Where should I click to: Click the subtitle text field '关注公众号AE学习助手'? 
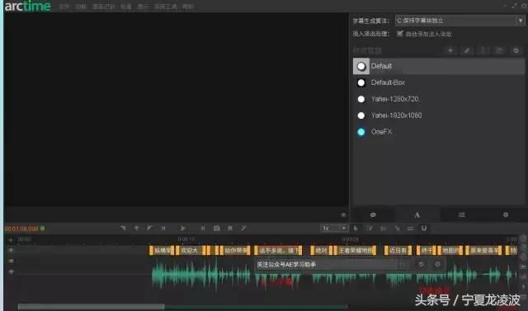pos(327,265)
